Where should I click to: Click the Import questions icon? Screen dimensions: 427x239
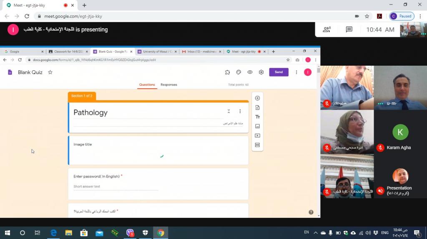tap(257, 108)
